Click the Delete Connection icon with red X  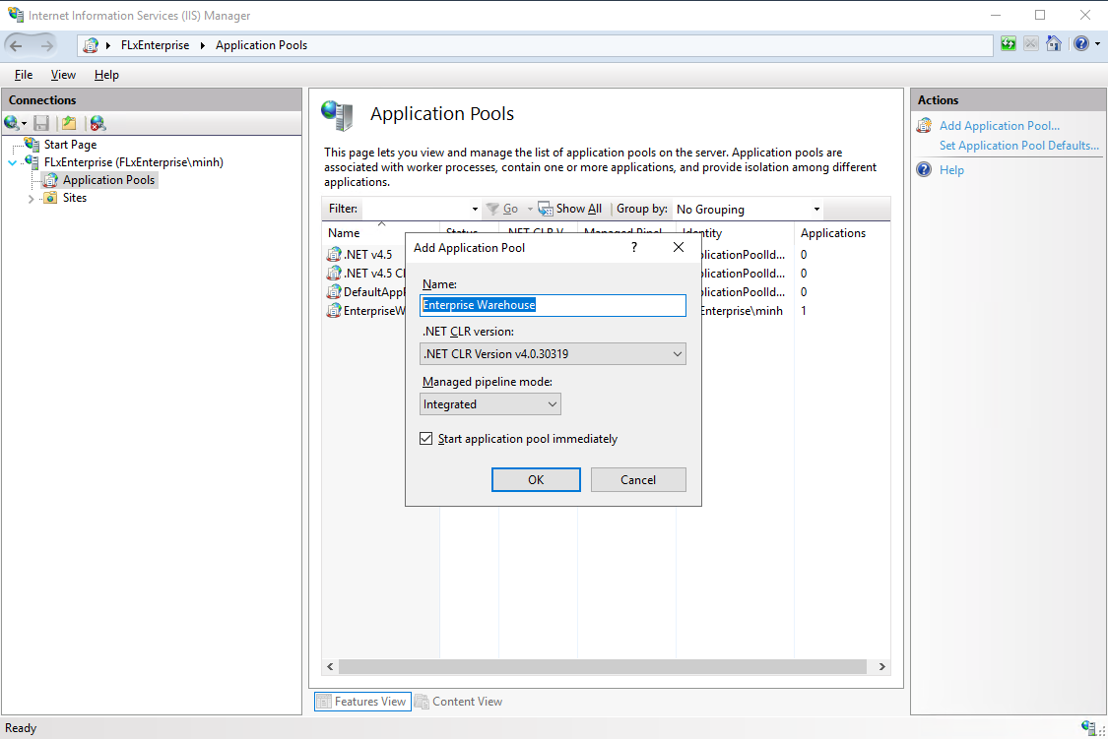(96, 122)
